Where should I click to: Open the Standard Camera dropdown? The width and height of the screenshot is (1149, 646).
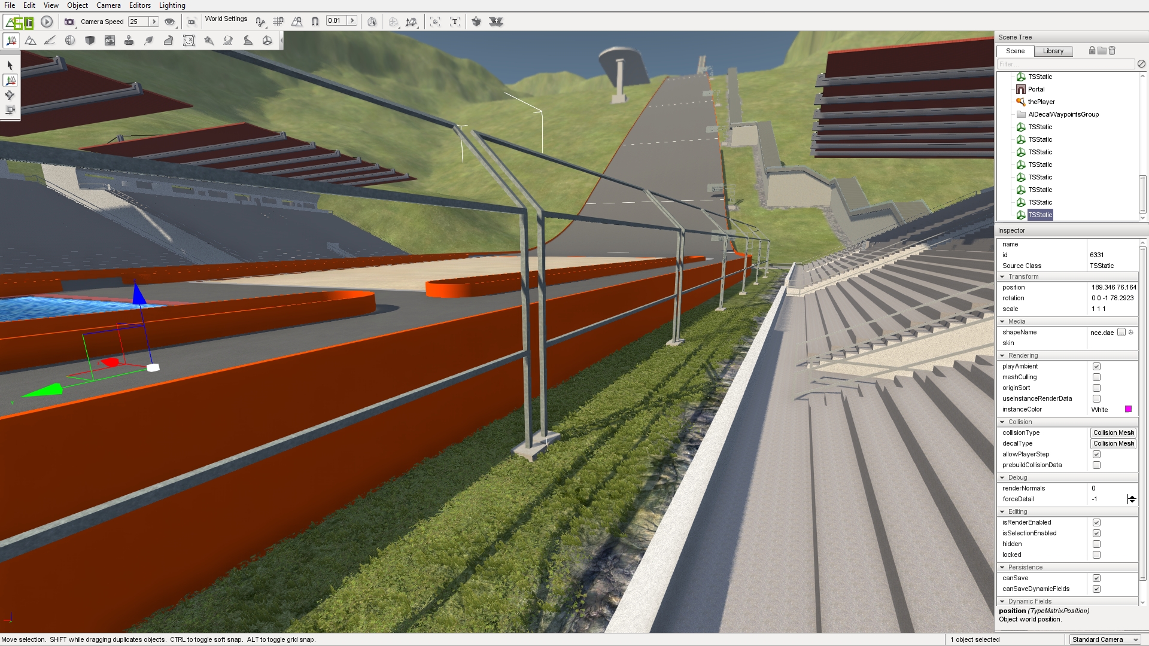(1105, 640)
